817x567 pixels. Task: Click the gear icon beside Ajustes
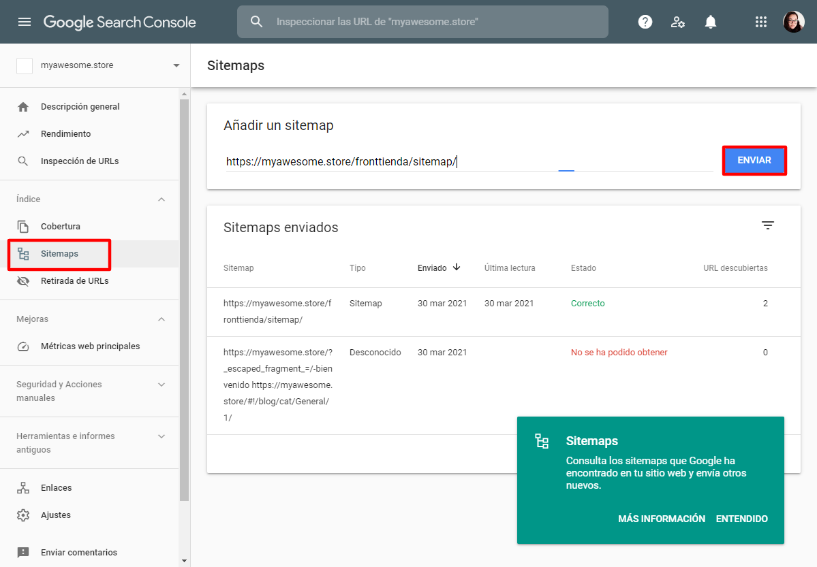coord(23,515)
